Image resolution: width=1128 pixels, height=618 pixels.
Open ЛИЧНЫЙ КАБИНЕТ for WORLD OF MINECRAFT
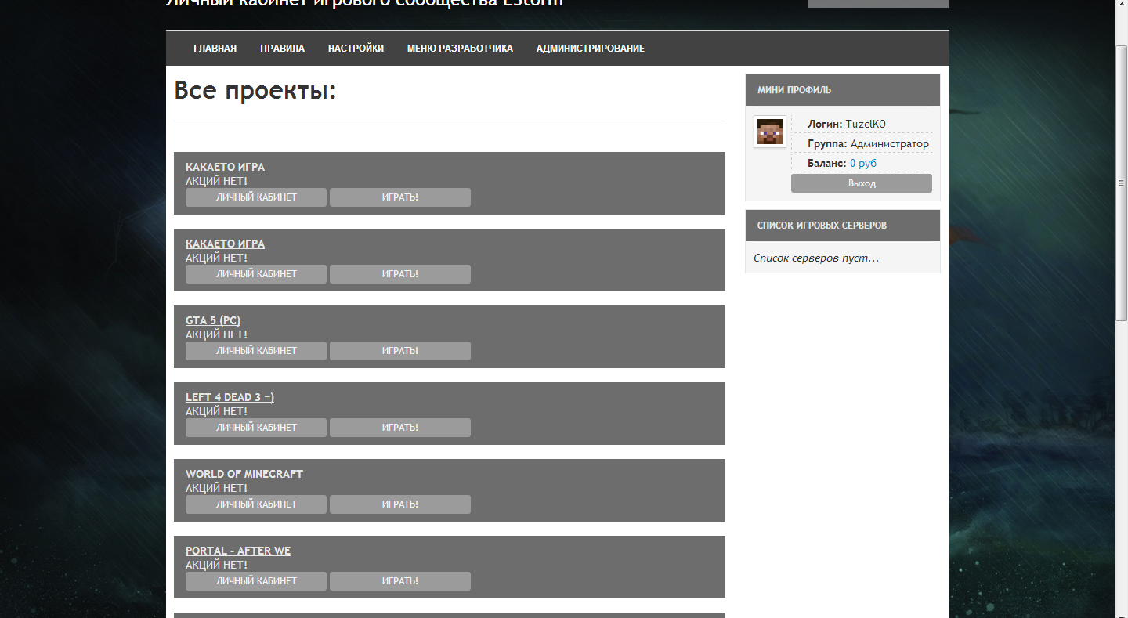[x=256, y=504]
